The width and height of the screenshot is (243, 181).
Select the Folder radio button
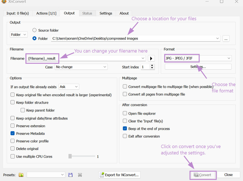tap(34, 38)
